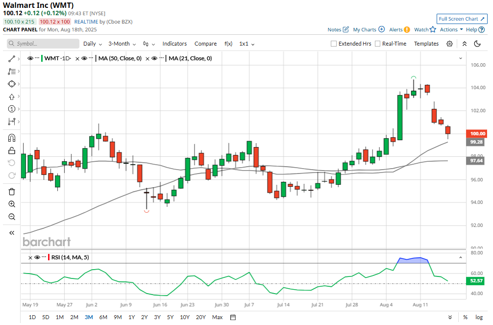Image resolution: width=493 pixels, height=325 pixels.
Task: Open the candlestick chart type dropdown
Action: point(148,44)
